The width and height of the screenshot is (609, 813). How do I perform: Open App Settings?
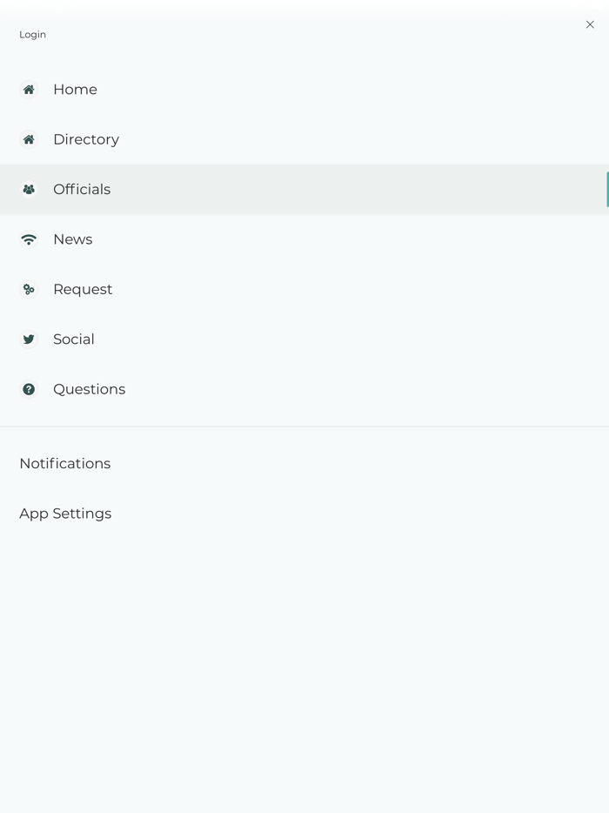tap(65, 514)
